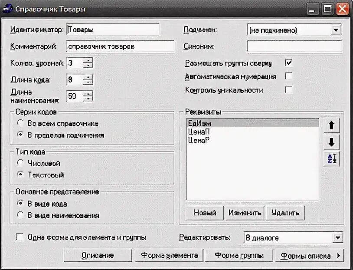Screen dimensions: 353x270
Task: Move ЕдИзм up using the up-arrow icon
Action: 332,125
